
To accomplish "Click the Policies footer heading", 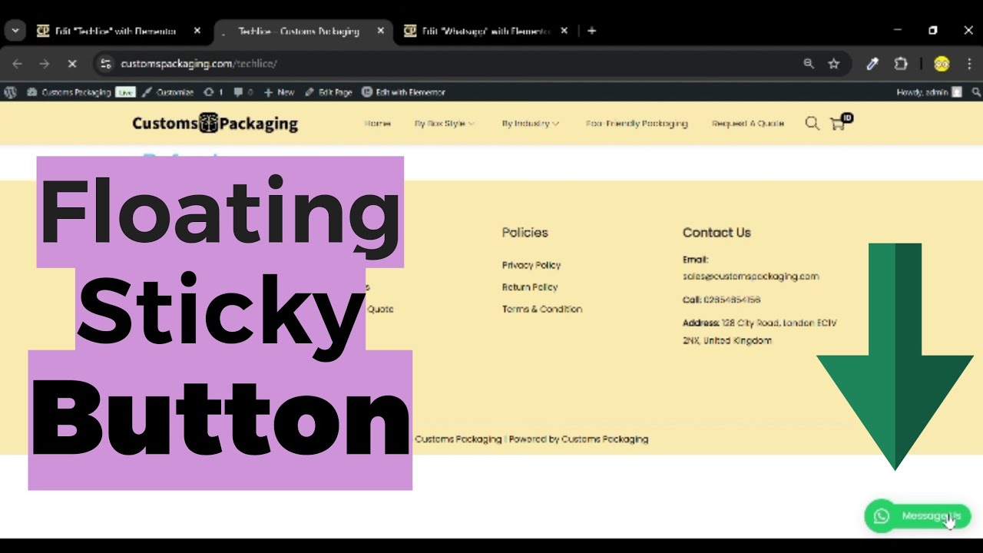I will click(525, 233).
